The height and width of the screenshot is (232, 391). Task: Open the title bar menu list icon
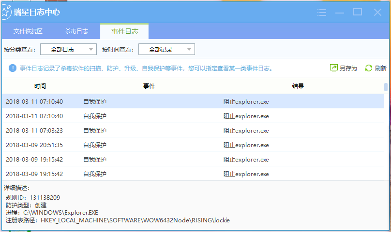tap(322, 12)
